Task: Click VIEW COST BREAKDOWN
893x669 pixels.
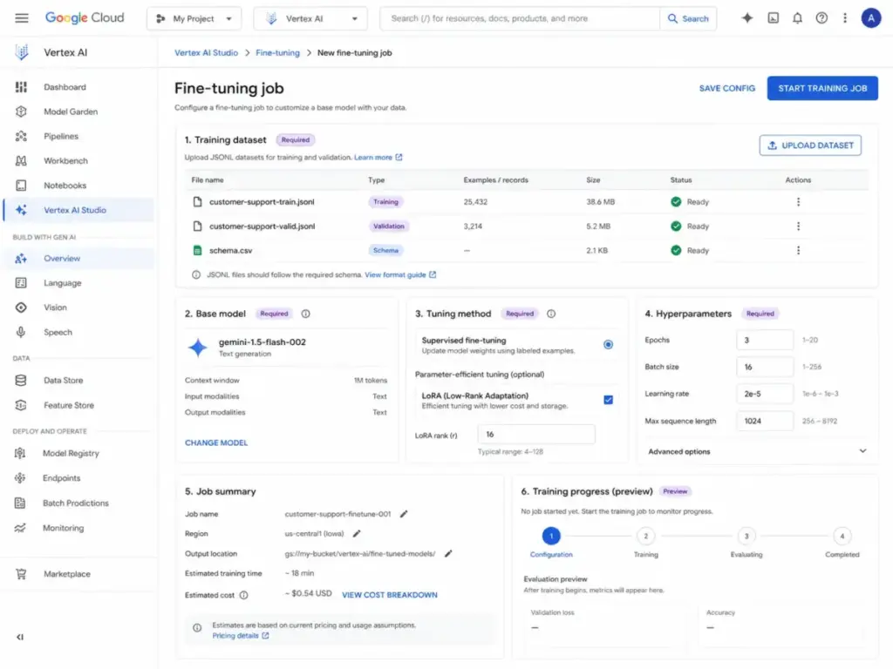Action: pyautogui.click(x=390, y=594)
